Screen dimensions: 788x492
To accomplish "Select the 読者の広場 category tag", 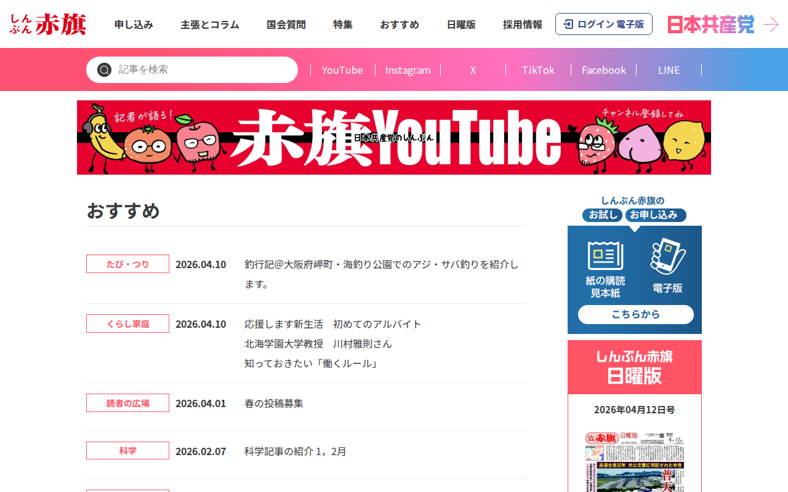I will (127, 403).
